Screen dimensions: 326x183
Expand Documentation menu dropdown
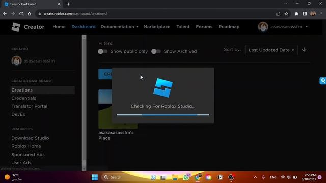pos(119,27)
